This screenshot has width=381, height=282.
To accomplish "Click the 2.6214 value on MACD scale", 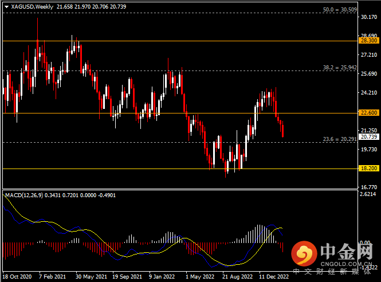I will tap(368, 194).
